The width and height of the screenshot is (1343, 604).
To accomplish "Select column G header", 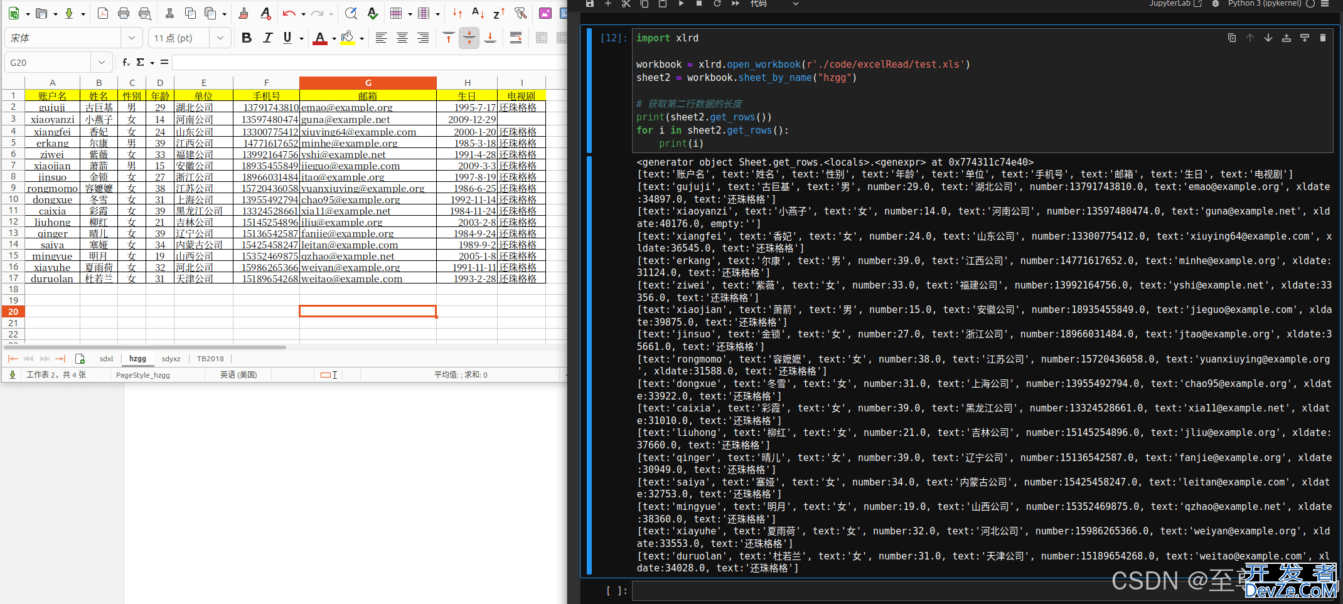I will (368, 83).
